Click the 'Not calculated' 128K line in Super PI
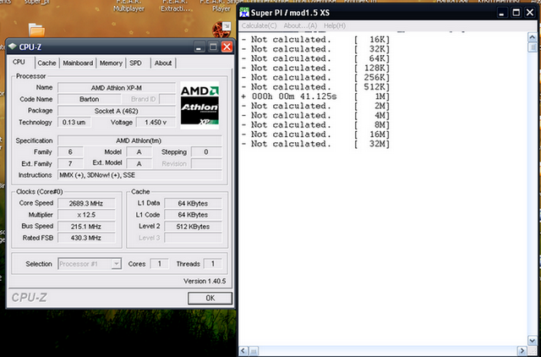 [x=315, y=68]
